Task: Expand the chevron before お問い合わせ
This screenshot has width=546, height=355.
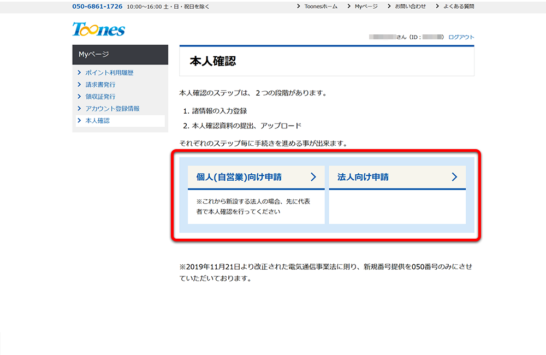Action: (389, 7)
